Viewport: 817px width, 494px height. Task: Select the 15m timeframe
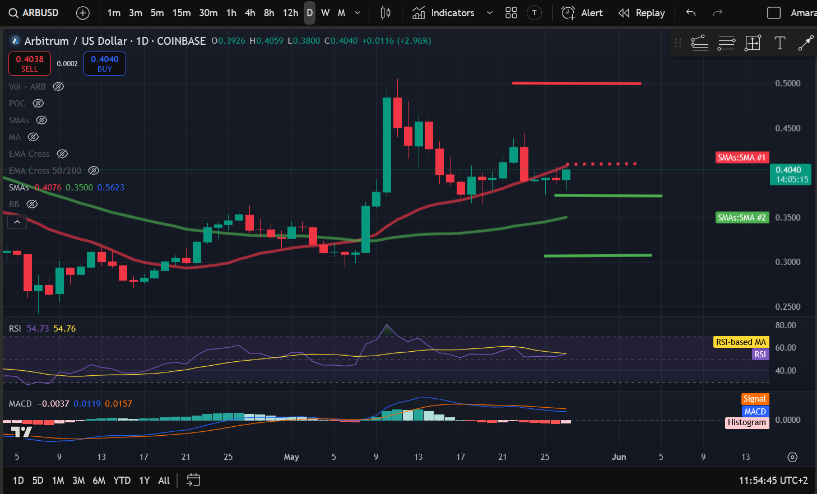(x=182, y=13)
